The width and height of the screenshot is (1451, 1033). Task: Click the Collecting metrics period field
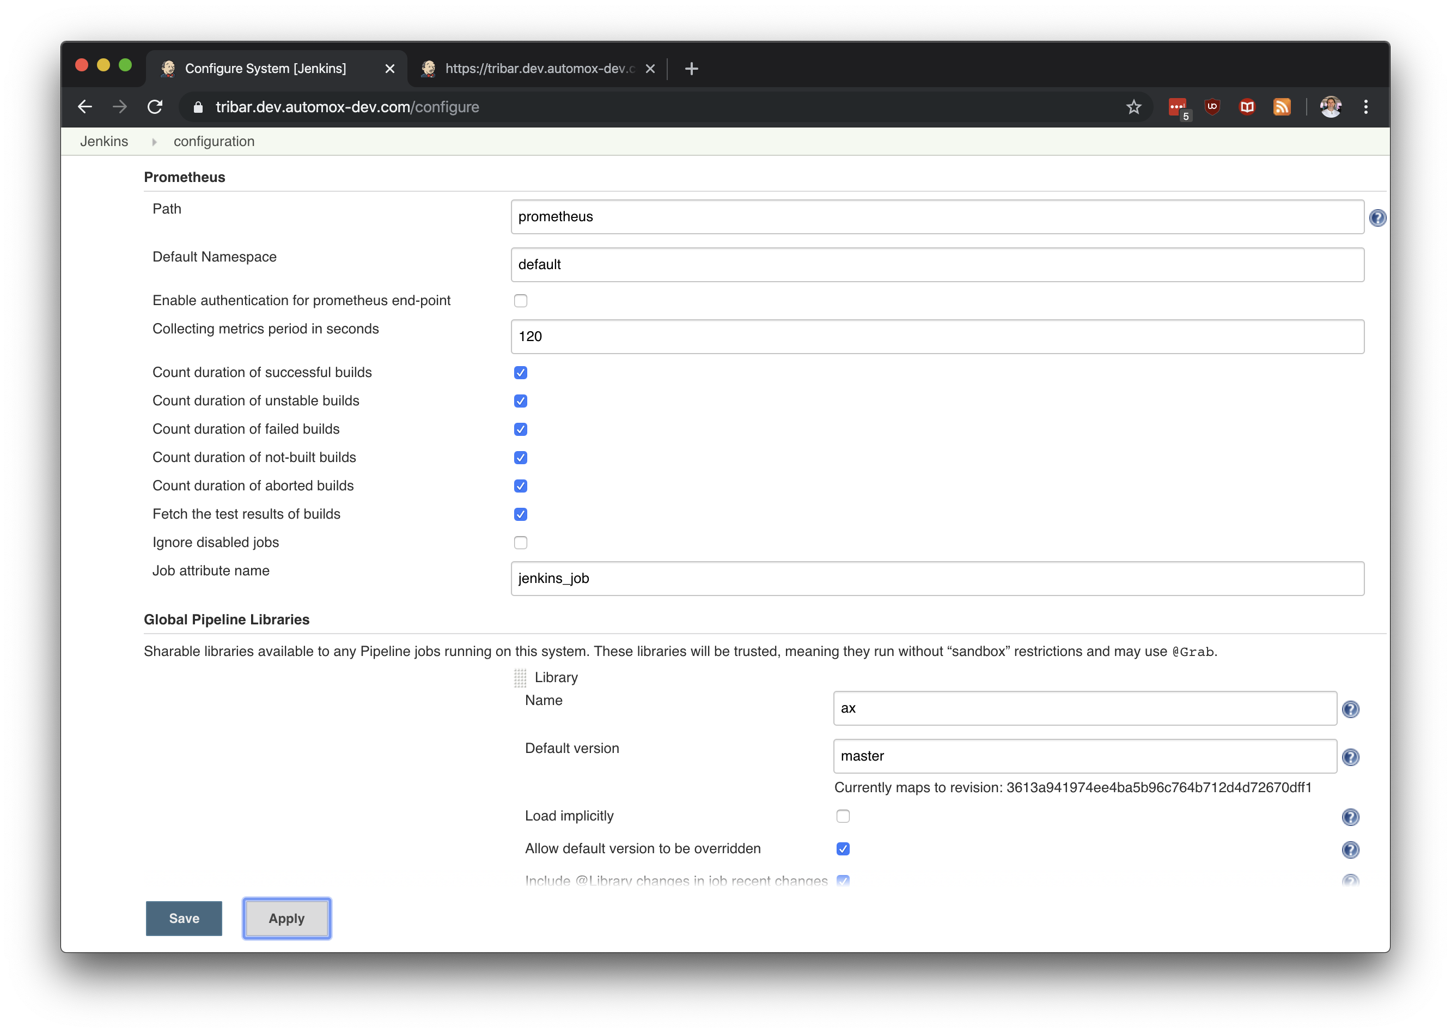pyautogui.click(x=937, y=337)
